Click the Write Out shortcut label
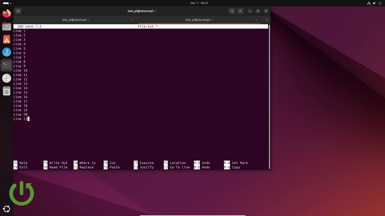Viewport: 385px width, 216px height. [x=58, y=163]
